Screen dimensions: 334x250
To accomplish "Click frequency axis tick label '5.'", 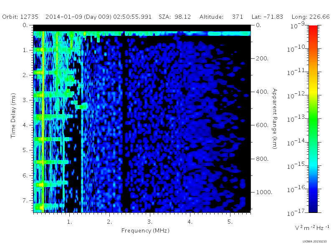I will (x=230, y=222).
